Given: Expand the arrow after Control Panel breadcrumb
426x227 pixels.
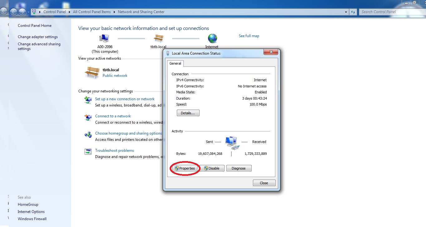Looking at the screenshot, I should (x=69, y=12).
